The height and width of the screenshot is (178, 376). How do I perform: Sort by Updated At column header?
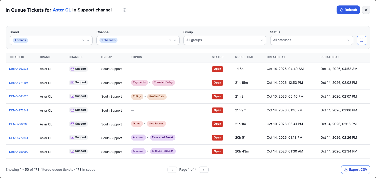tap(330, 57)
